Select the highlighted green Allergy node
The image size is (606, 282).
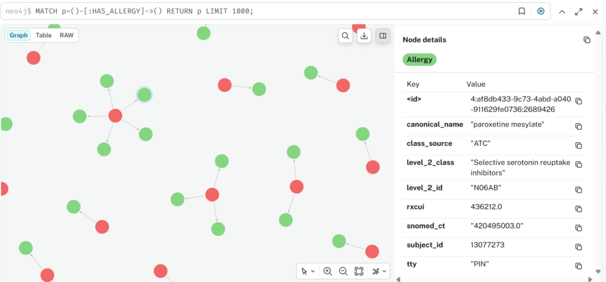coord(144,95)
